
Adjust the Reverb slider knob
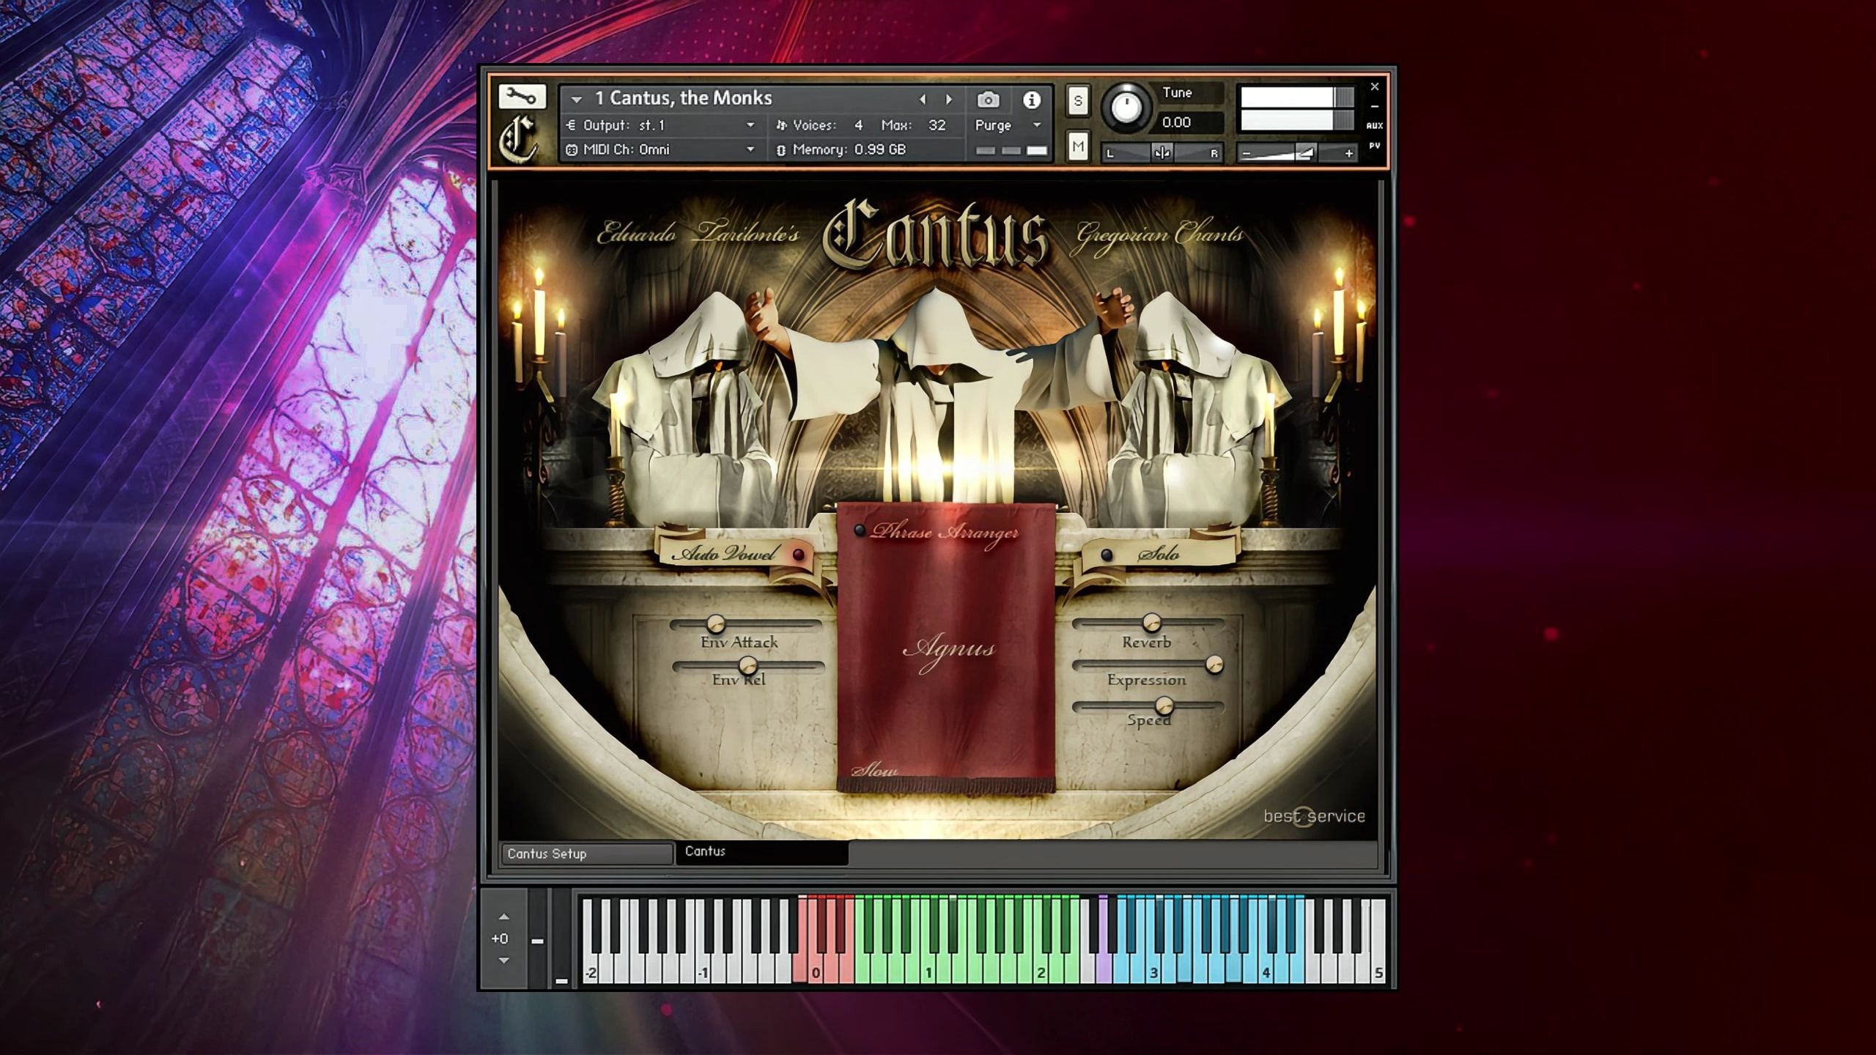[1151, 623]
